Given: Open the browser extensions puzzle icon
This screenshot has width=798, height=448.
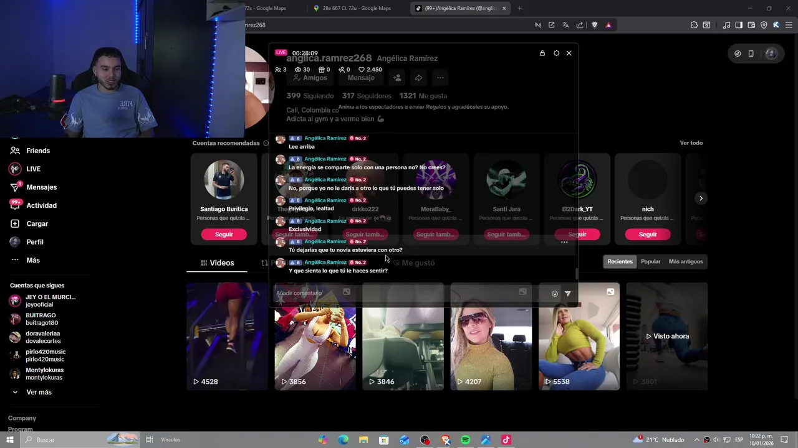Looking at the screenshot, I should pos(694,25).
